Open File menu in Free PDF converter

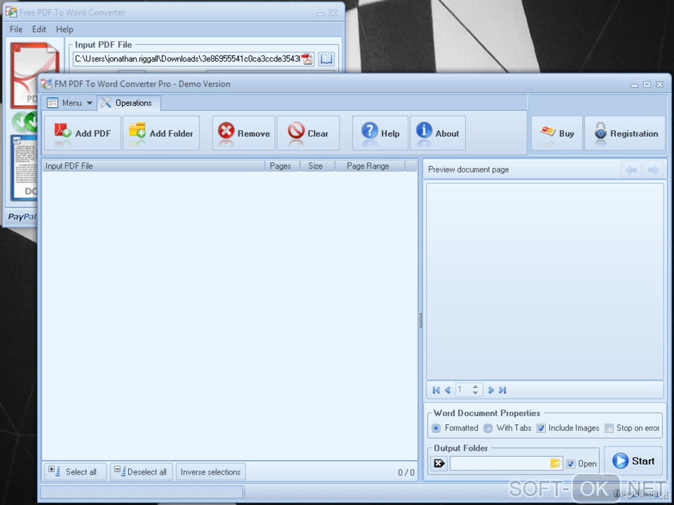16,29
